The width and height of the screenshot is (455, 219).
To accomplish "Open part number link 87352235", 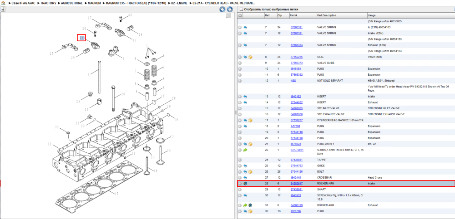I will click(x=297, y=57).
